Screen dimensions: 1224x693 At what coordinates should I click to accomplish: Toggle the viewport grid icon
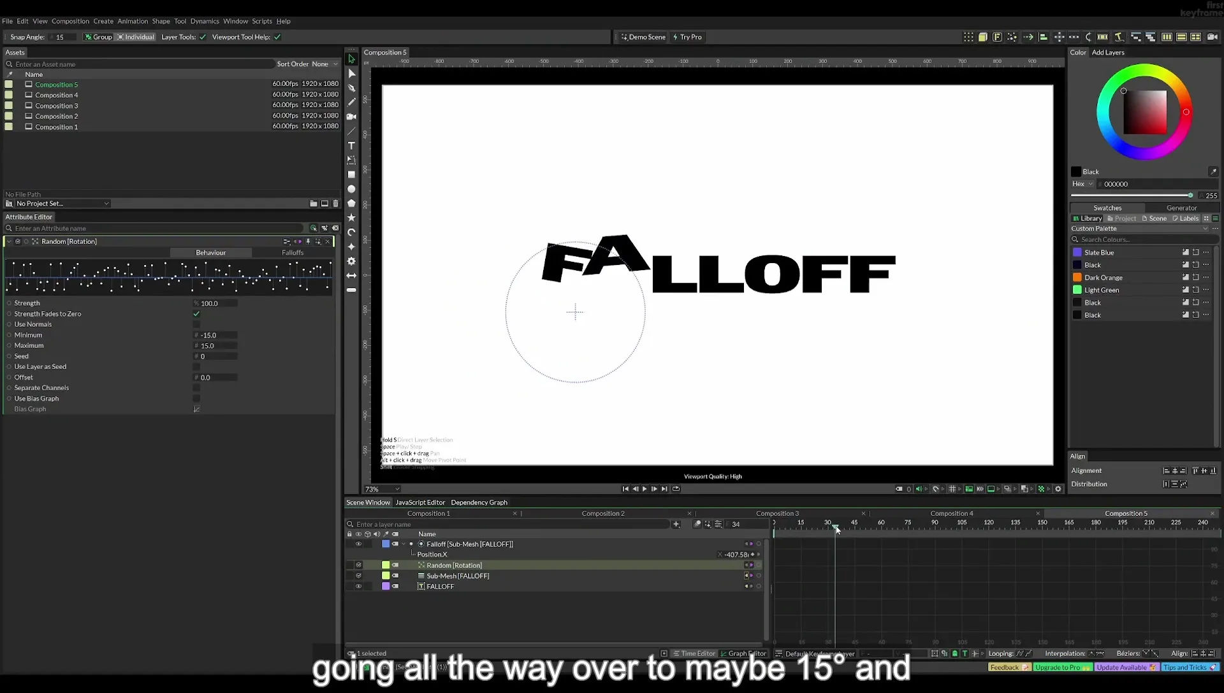(952, 489)
